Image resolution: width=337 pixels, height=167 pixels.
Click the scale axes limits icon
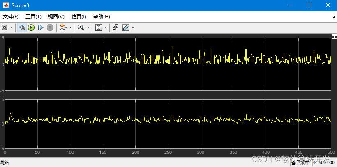99,27
